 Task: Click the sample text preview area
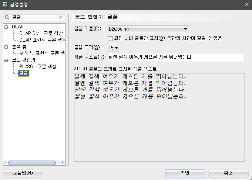pyautogui.click(x=159, y=117)
